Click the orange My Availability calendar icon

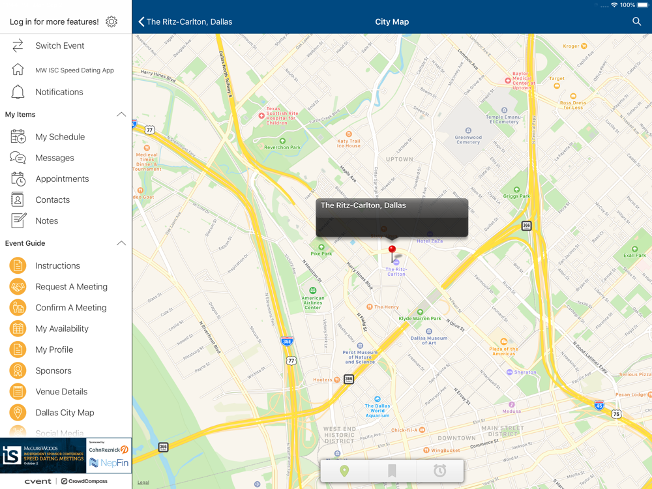pos(18,329)
